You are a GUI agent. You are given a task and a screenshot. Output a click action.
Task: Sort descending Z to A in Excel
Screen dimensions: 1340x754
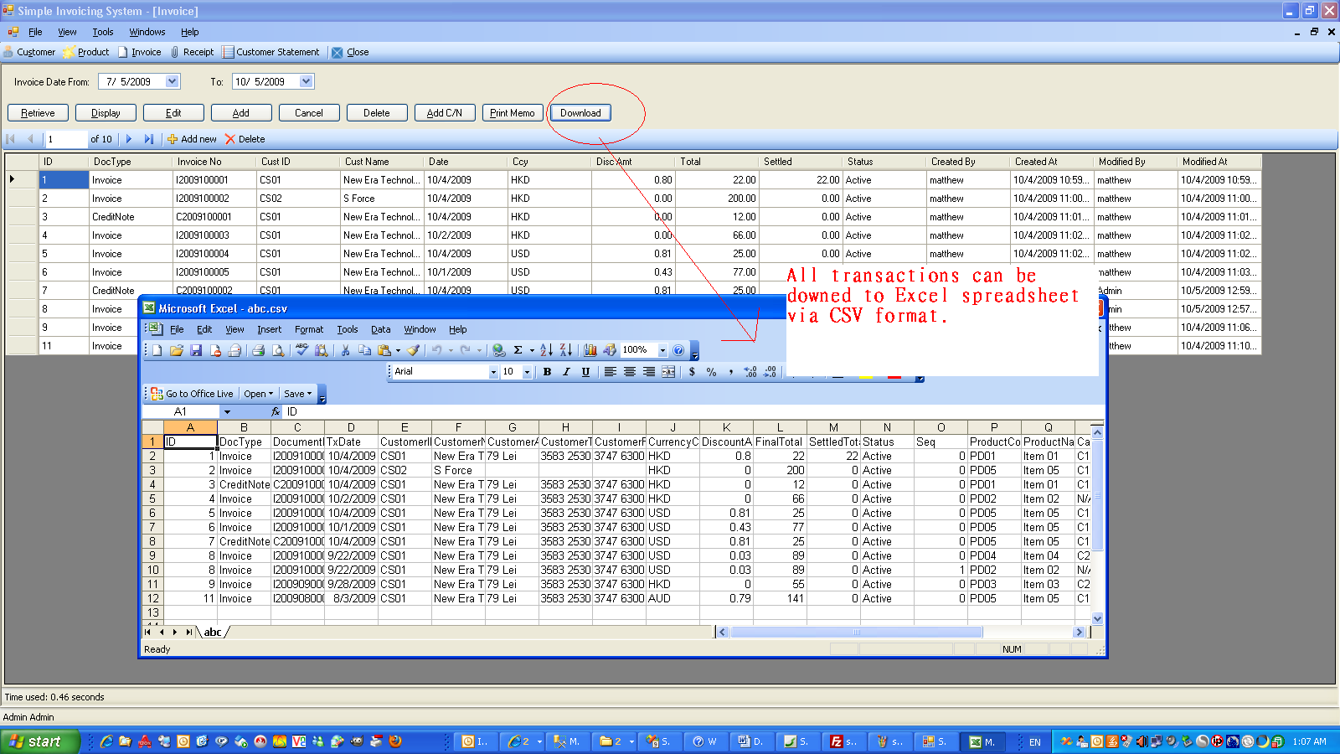click(x=565, y=350)
